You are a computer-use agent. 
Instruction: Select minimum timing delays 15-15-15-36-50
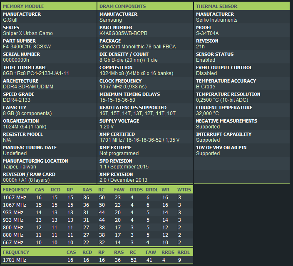click(x=117, y=100)
